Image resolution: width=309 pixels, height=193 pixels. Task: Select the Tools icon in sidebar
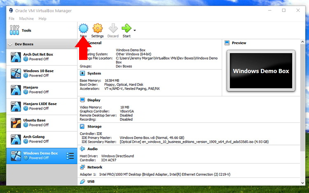[x=14, y=30]
